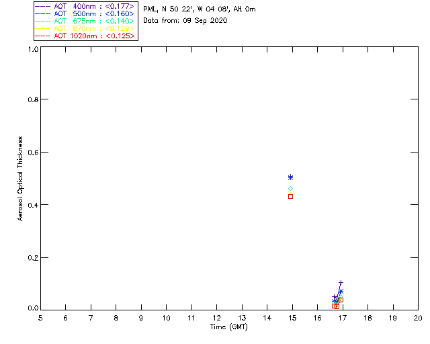430x344 pixels.
Task: Click the 'Time (GMT)' axis label
Action: pyautogui.click(x=228, y=327)
